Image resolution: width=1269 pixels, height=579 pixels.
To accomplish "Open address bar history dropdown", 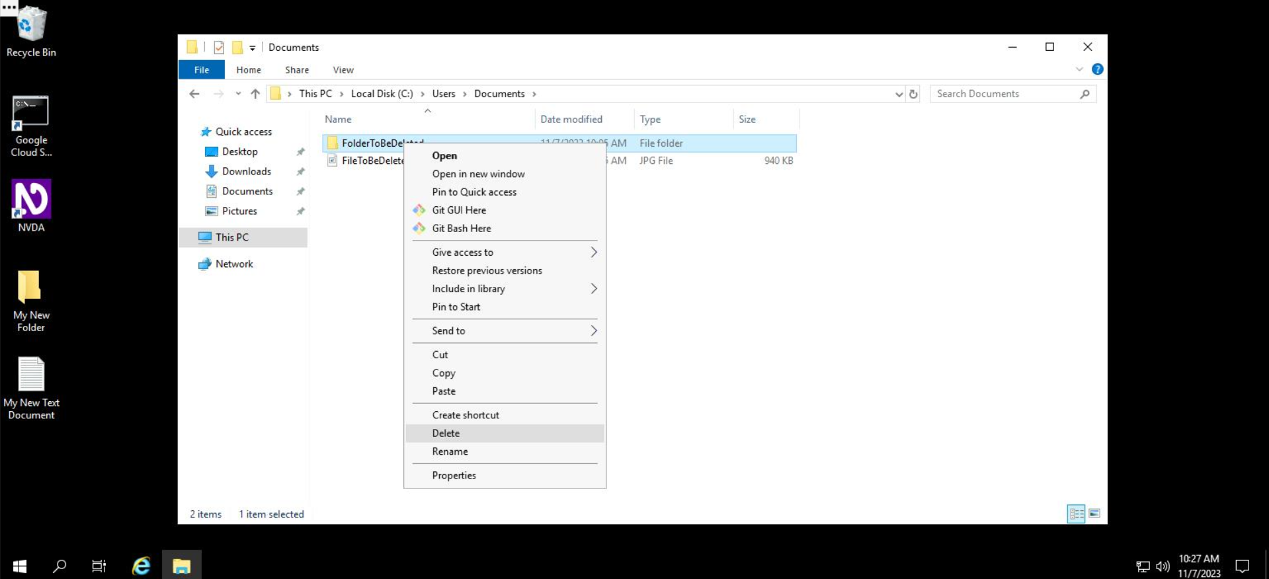I will pyautogui.click(x=899, y=94).
